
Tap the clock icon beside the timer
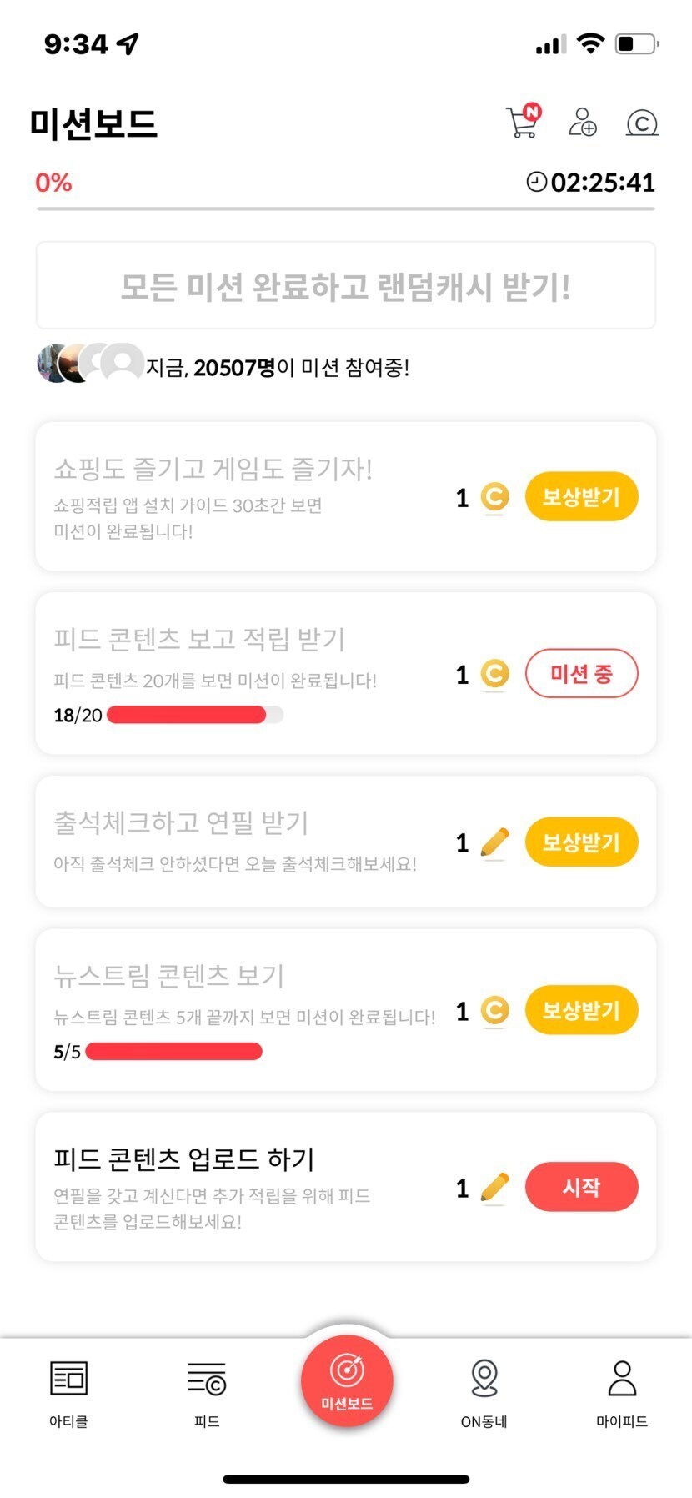537,182
